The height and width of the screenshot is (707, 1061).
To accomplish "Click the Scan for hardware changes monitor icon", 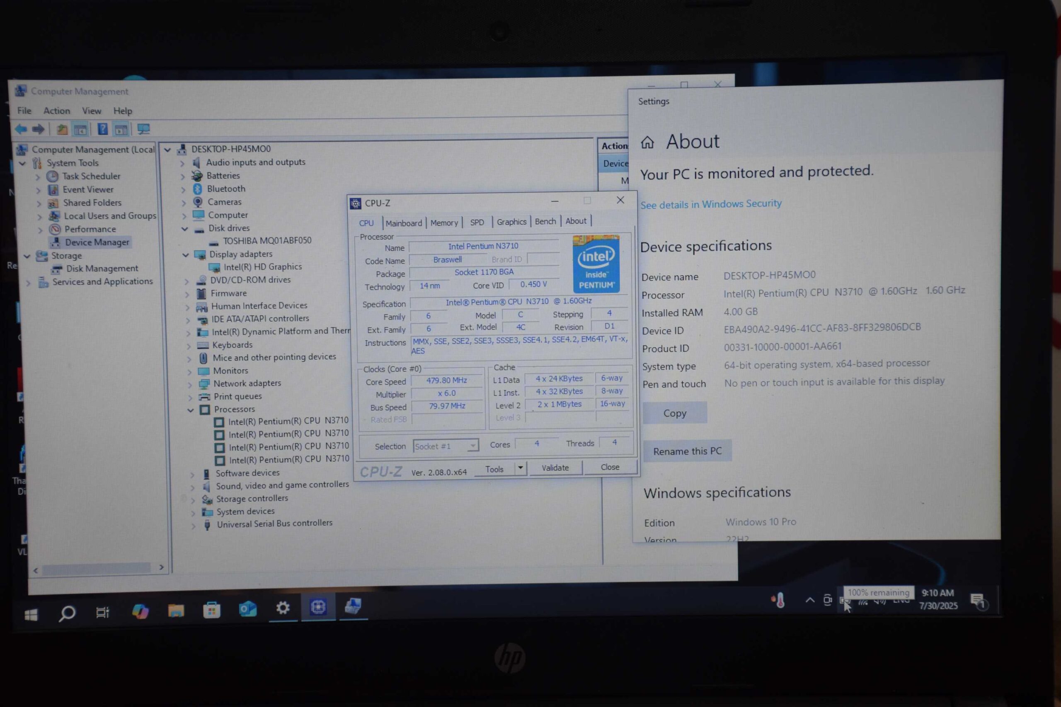I will point(143,129).
